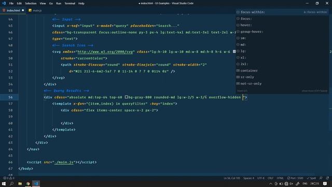This screenshot has height=187, width=332.
Task: Choose lg: suggestion in autocomplete list
Action: 282,51
